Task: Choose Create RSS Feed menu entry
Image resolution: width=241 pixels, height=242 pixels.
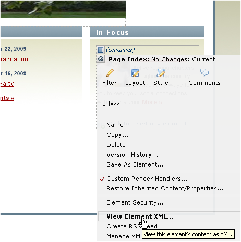Action: click(135, 226)
